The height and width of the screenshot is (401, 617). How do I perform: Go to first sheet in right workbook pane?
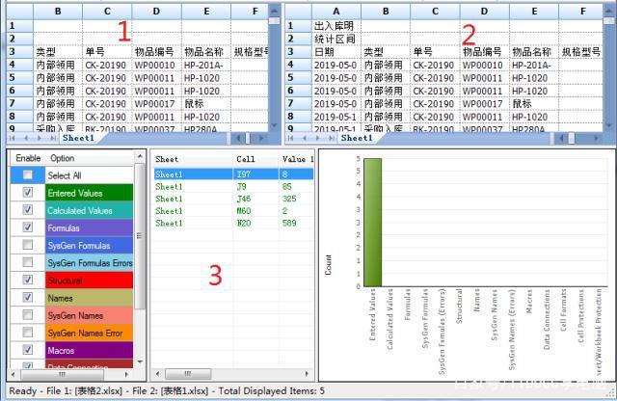[x=291, y=138]
